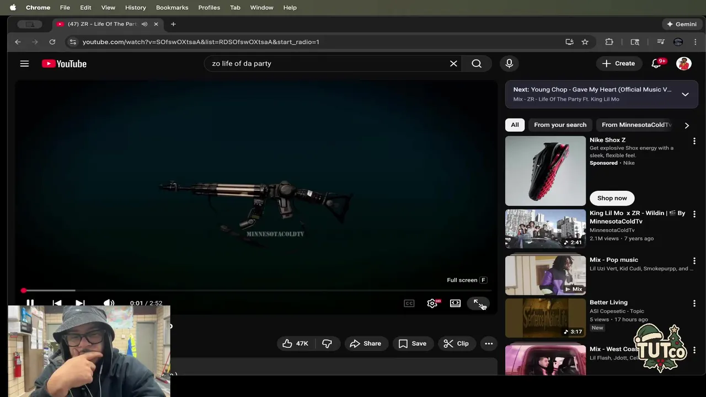
Task: Save the video to a playlist
Action: tap(413, 344)
